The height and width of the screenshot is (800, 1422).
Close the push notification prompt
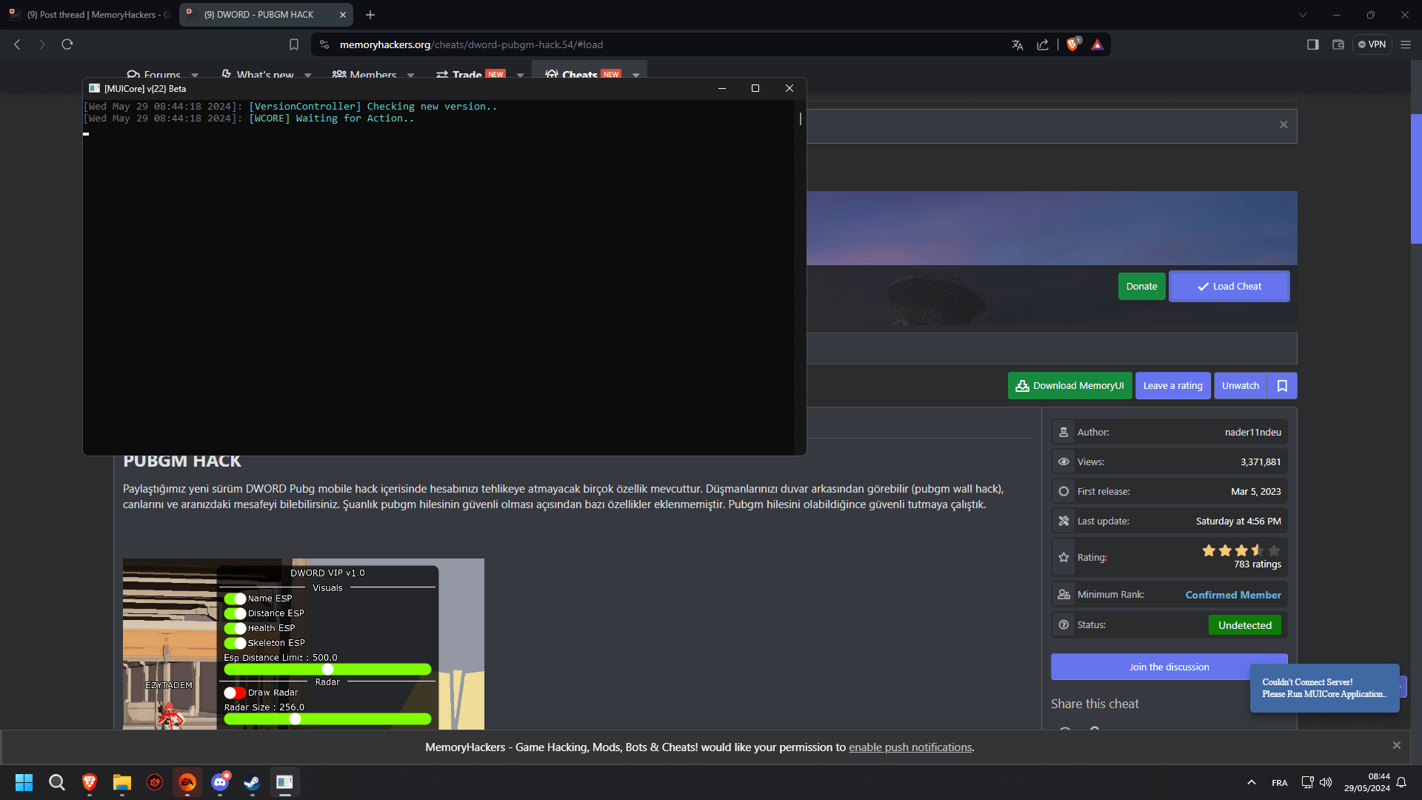click(x=1397, y=745)
